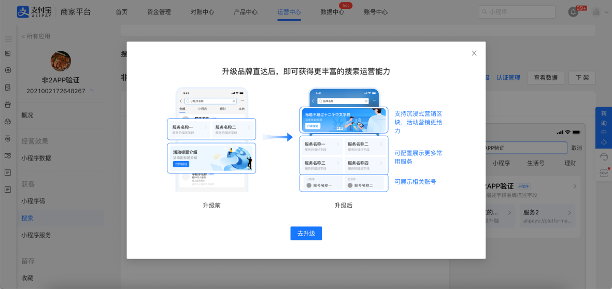Open the 首页 top menu
This screenshot has height=289, width=612.
pyautogui.click(x=121, y=12)
